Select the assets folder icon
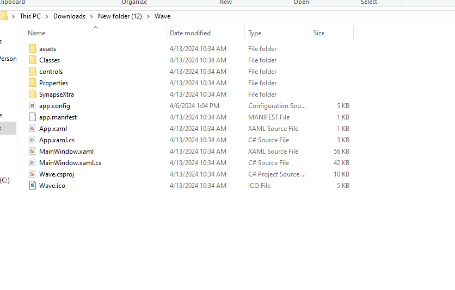 point(33,49)
